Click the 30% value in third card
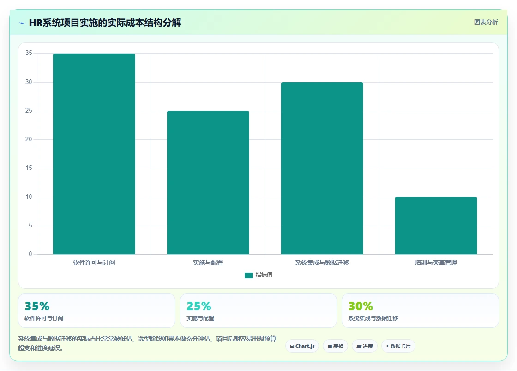 point(361,306)
